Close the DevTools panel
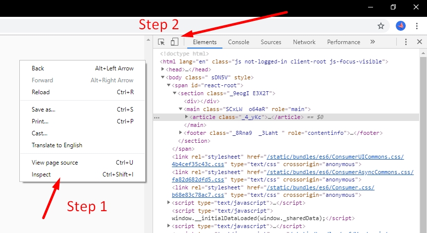 tap(420, 42)
